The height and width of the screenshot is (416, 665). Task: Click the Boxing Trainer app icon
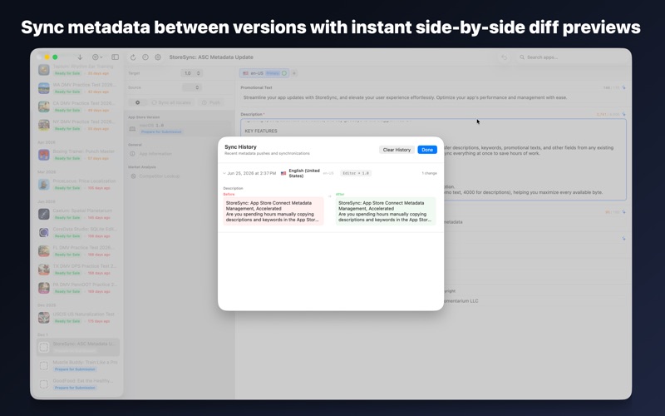pyautogui.click(x=44, y=155)
